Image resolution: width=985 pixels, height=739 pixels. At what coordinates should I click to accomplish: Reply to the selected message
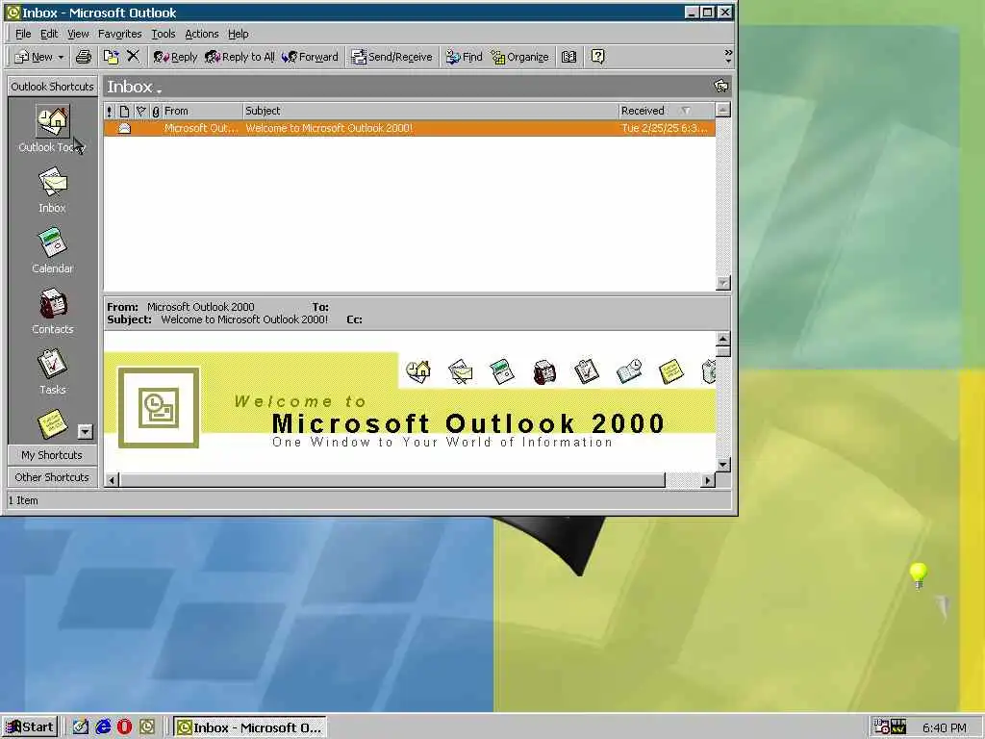click(x=175, y=57)
